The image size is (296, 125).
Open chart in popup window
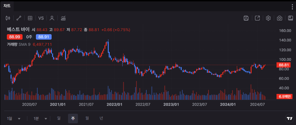click(x=257, y=18)
